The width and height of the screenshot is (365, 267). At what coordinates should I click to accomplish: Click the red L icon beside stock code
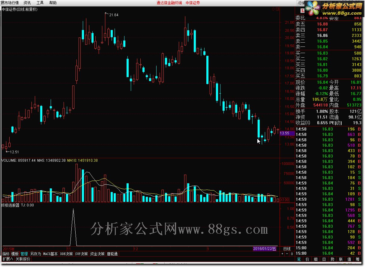click(303, 11)
